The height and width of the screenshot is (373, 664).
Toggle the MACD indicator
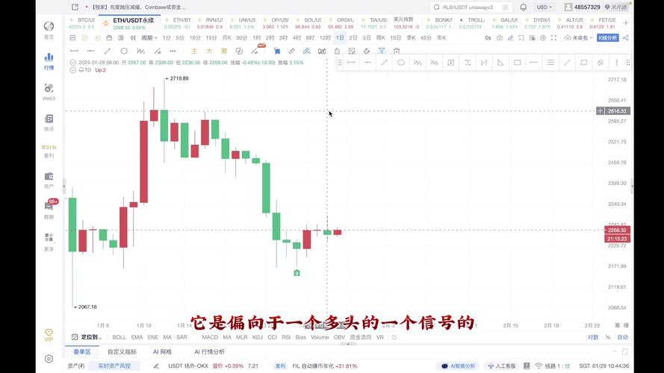click(210, 337)
